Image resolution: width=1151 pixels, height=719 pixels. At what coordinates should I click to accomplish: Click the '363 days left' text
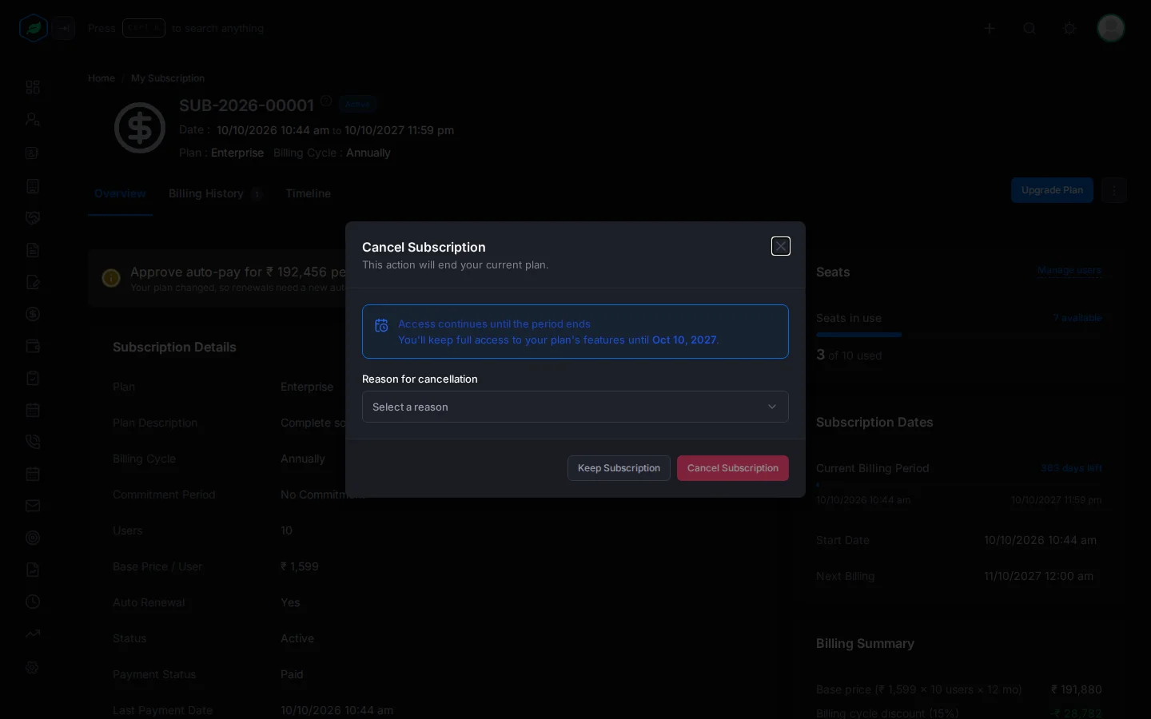1071,468
